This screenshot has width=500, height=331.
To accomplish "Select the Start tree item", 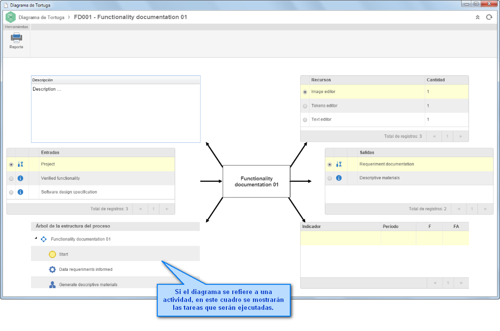I will pyautogui.click(x=116, y=254).
